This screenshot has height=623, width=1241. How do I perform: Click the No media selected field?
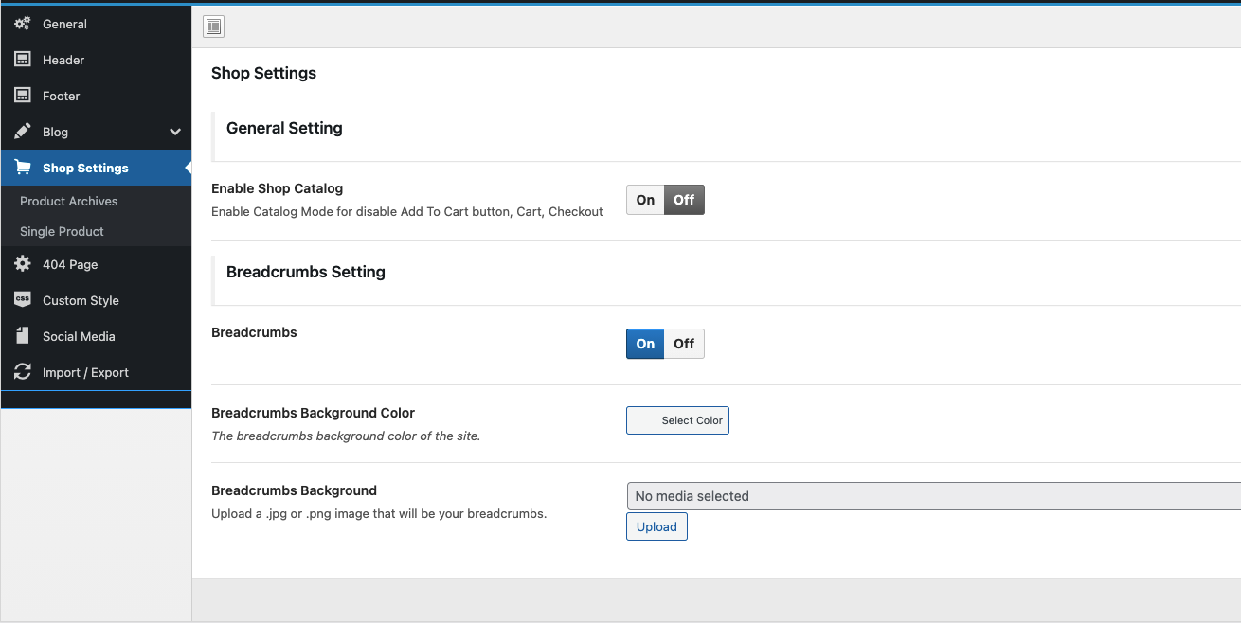point(933,496)
